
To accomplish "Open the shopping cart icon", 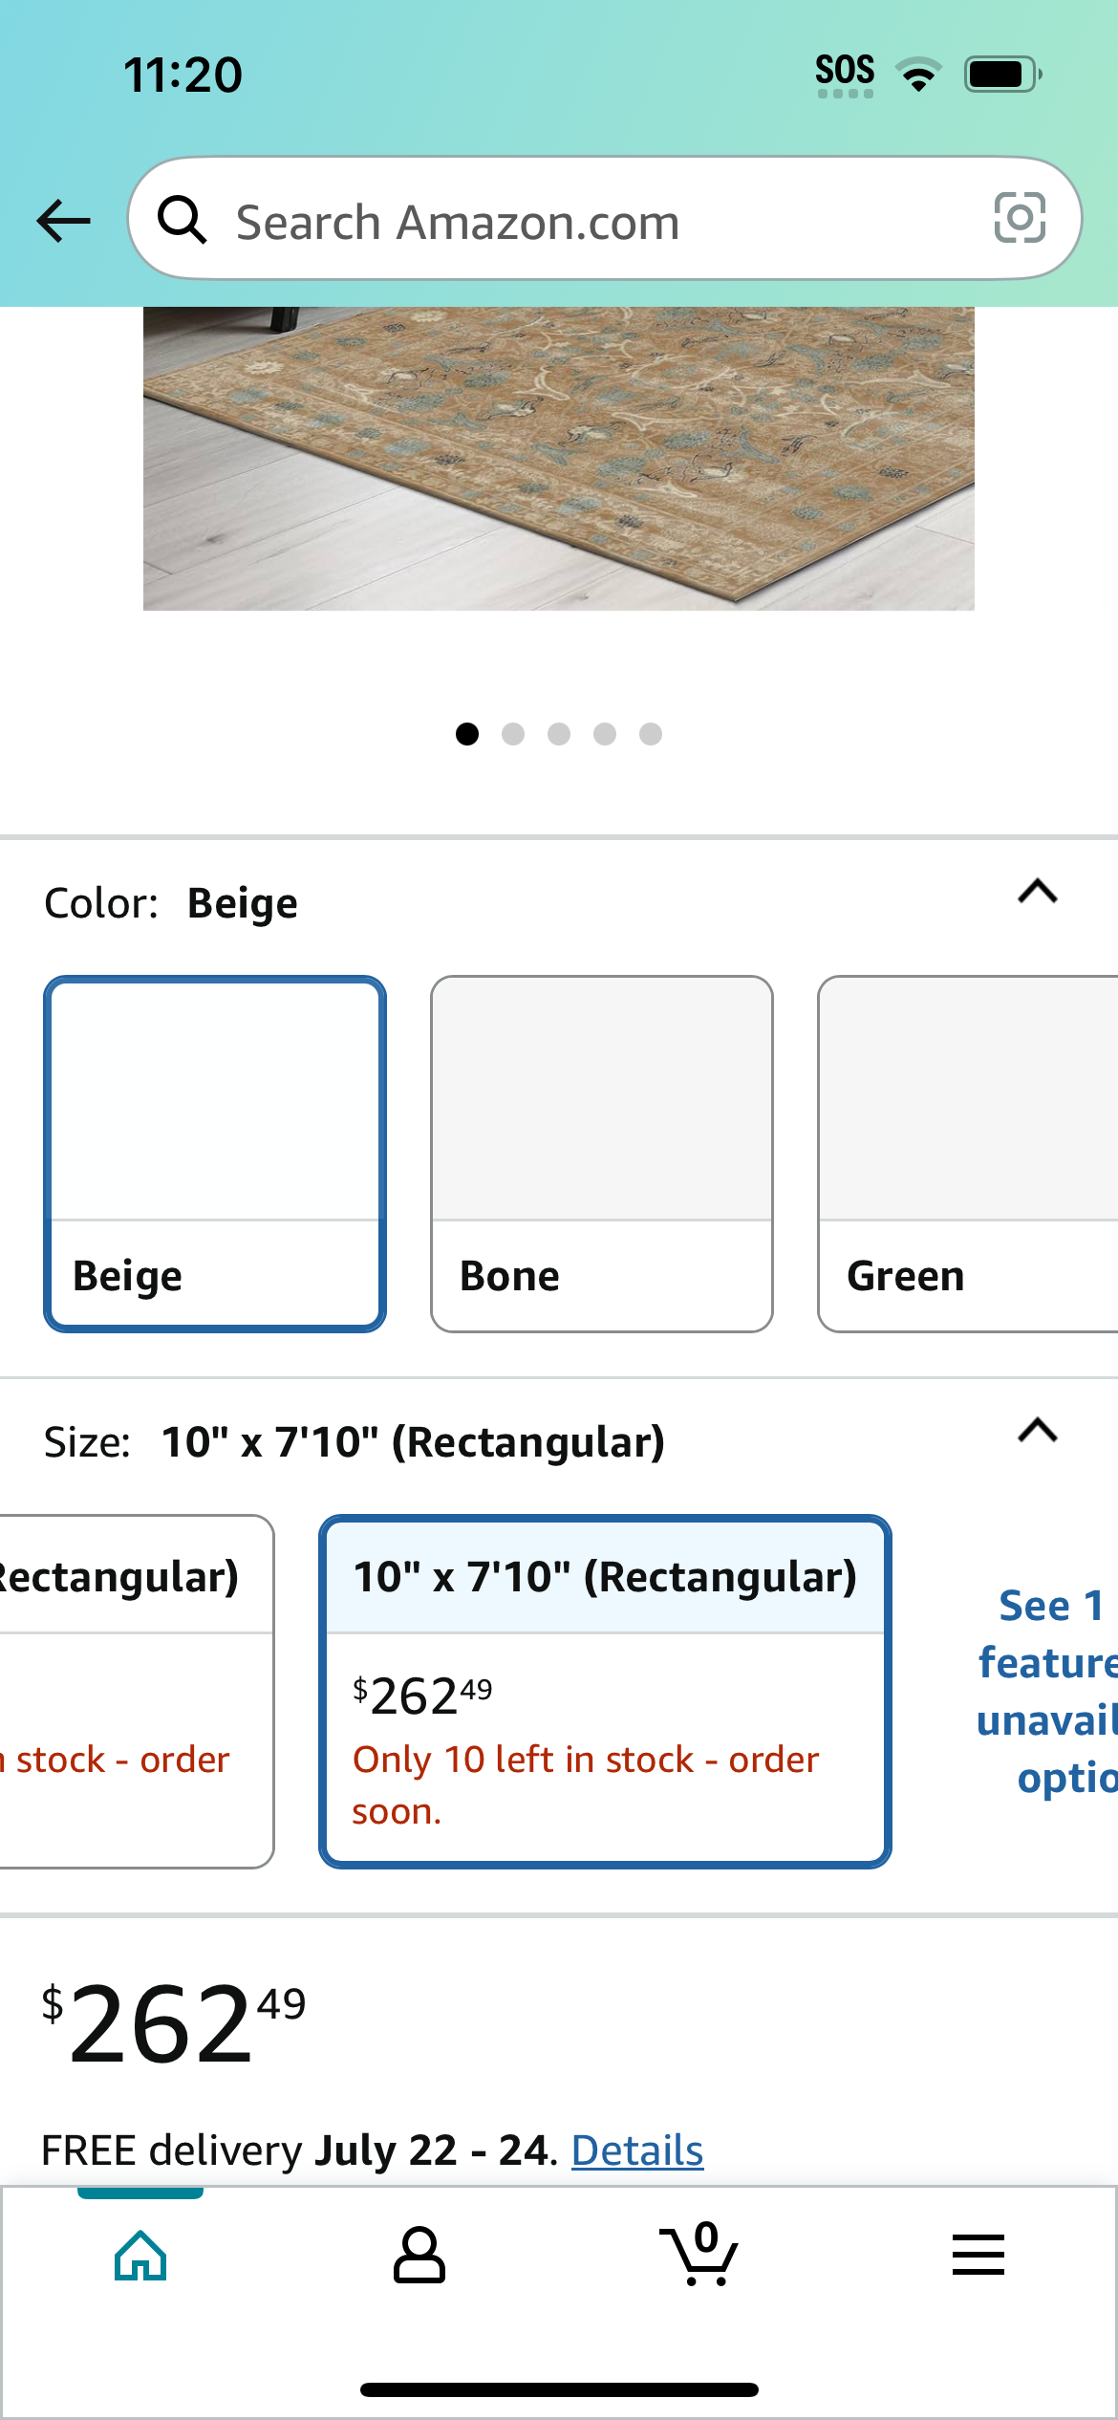I will 699,2254.
